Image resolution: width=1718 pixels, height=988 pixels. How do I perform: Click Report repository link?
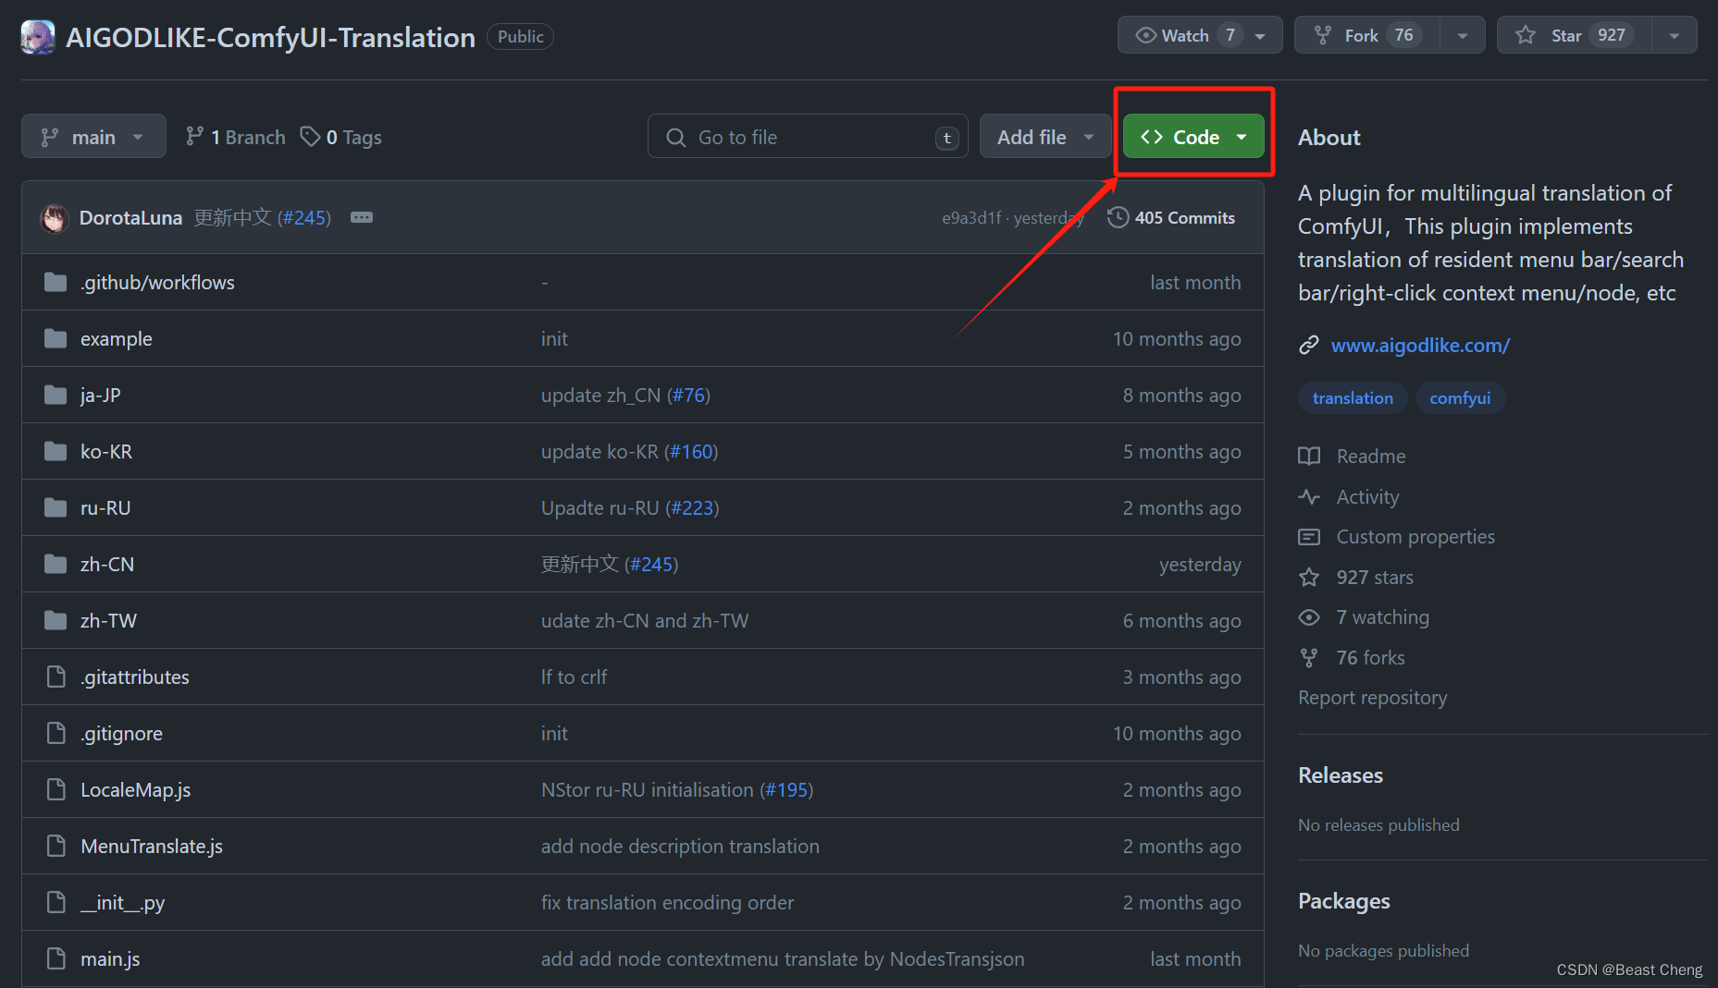click(x=1372, y=698)
